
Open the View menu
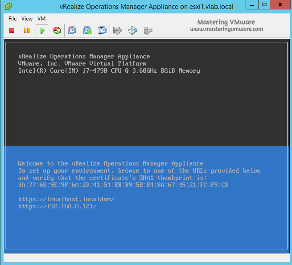(x=27, y=19)
